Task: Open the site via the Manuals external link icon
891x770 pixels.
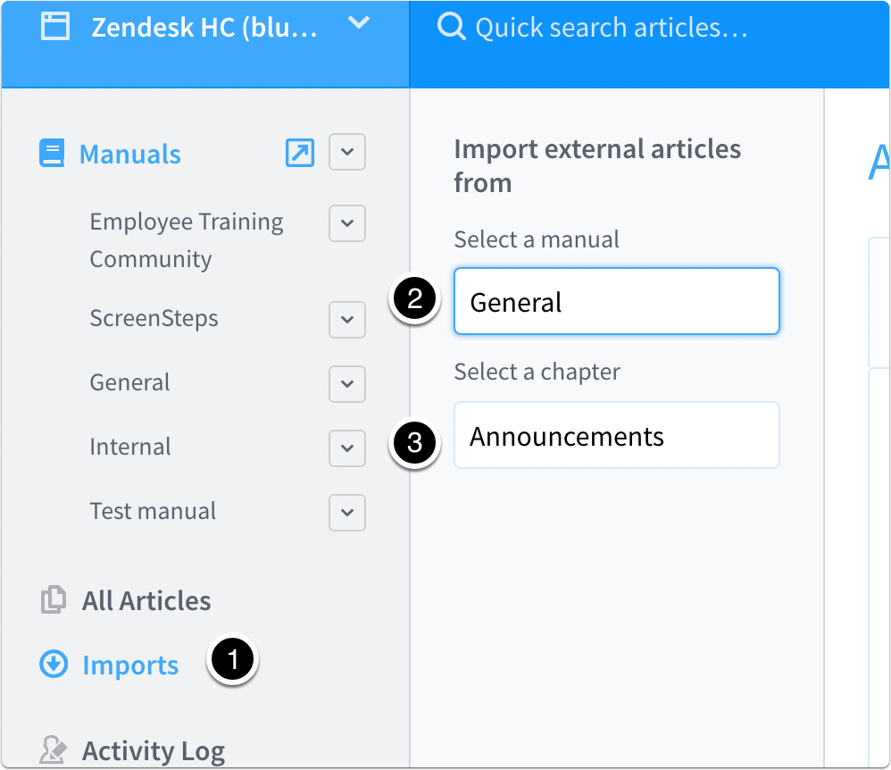Action: pos(299,153)
